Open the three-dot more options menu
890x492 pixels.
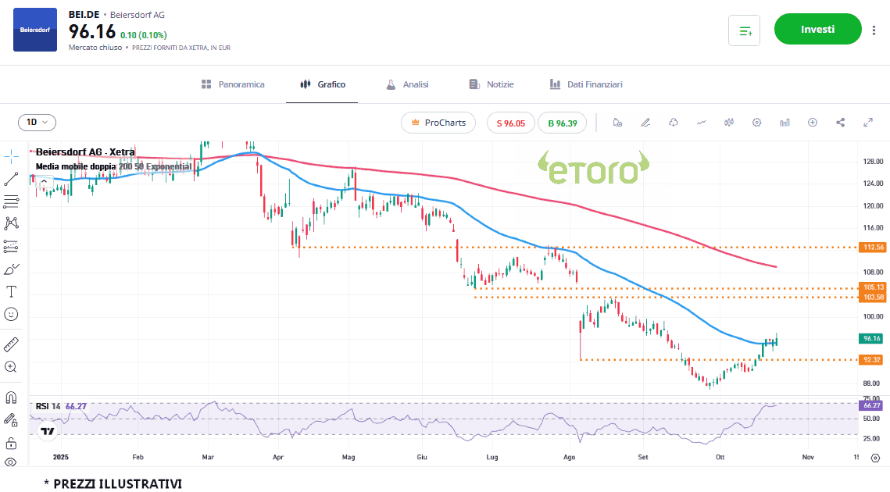click(x=873, y=30)
